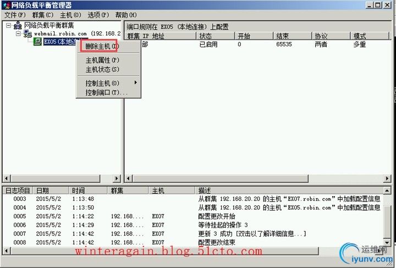Select log entry 0006 等待挂起的操作 3
396x268 pixels.
[x=193, y=225]
